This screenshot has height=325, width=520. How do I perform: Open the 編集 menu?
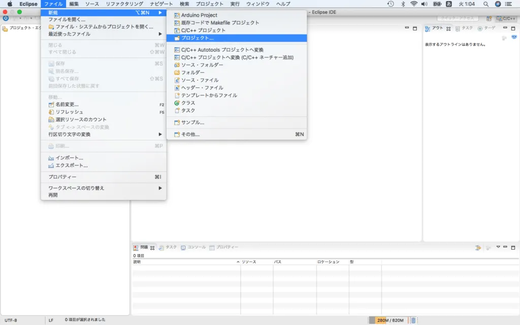(x=74, y=4)
